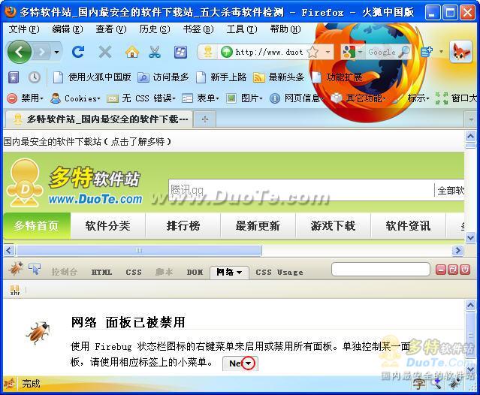Open 使用火狐中国版 bookmark
Image resolution: width=480 pixels, height=395 pixels.
[x=92, y=77]
